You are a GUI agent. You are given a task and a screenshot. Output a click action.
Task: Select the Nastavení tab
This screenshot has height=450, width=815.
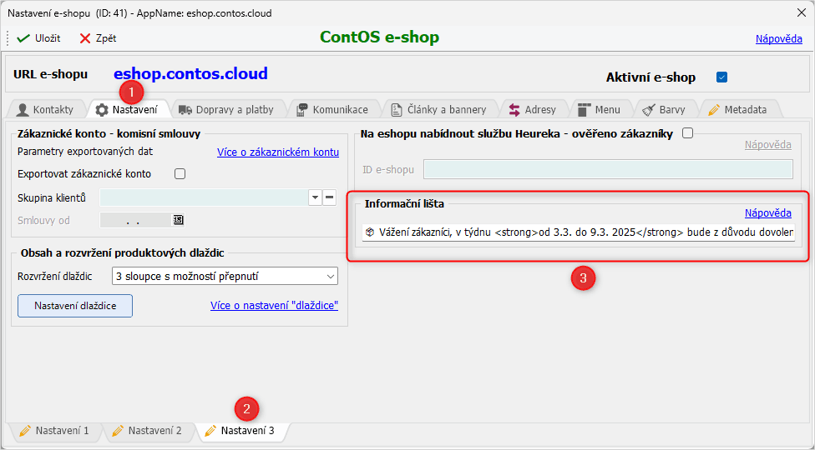127,109
